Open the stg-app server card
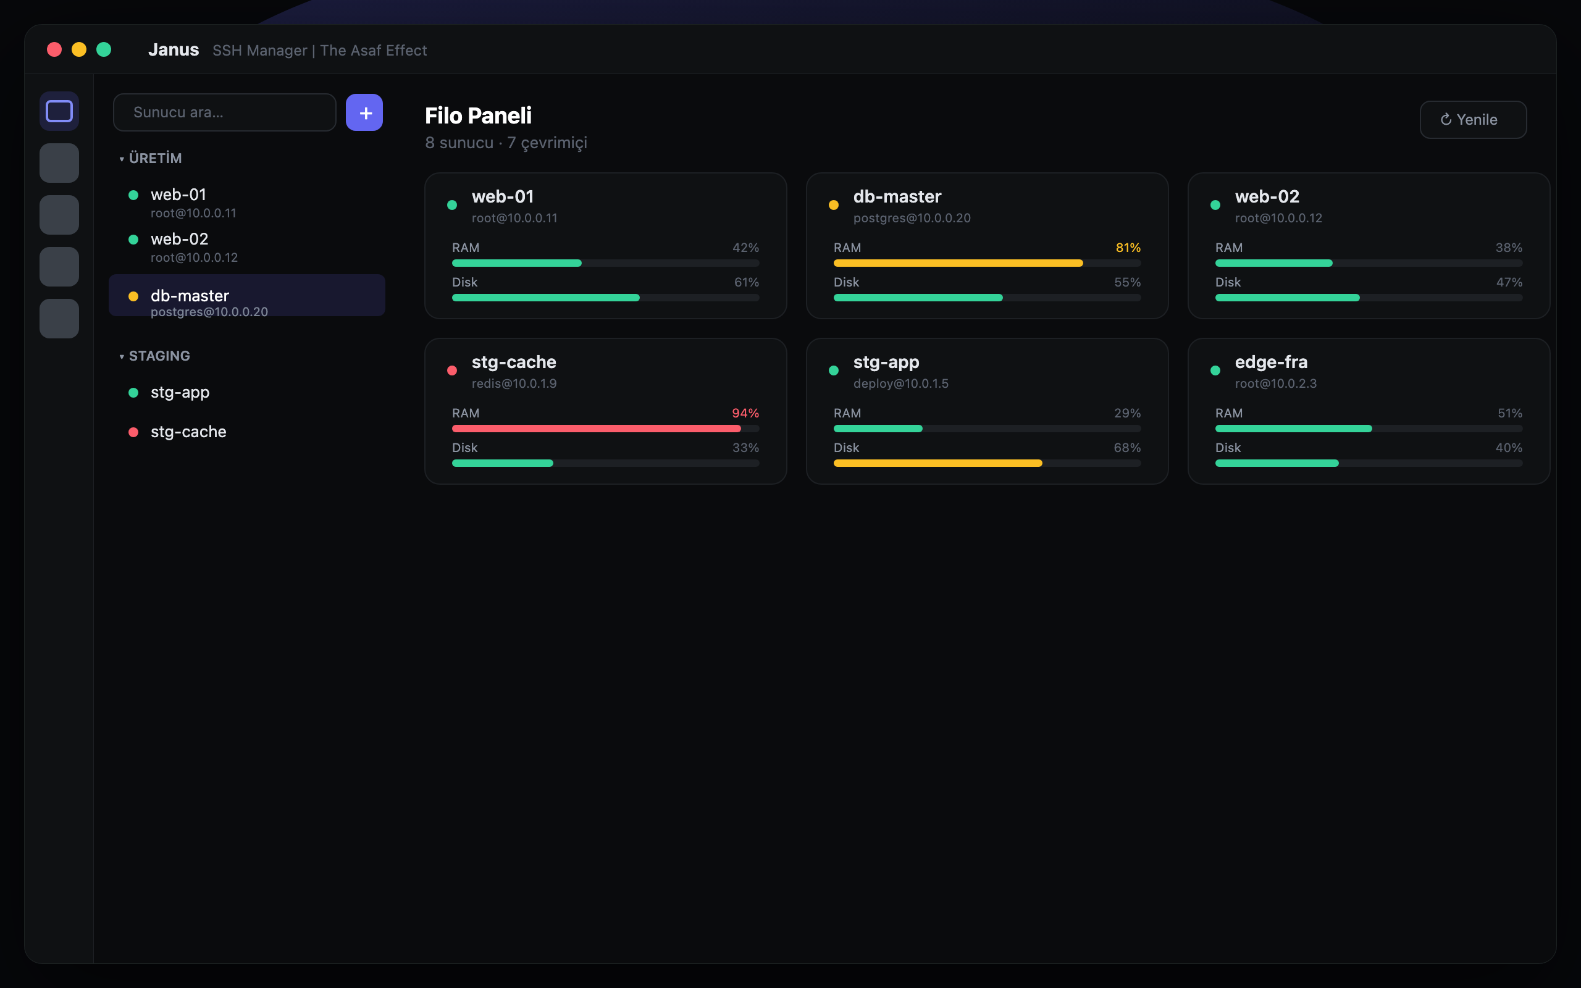1581x988 pixels. click(x=987, y=411)
